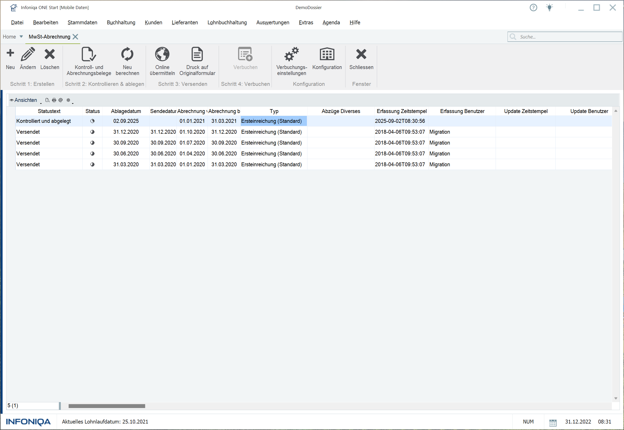The height and width of the screenshot is (430, 624).
Task: Click the Neu plus icon
Action: [10, 53]
